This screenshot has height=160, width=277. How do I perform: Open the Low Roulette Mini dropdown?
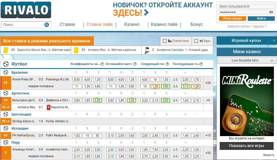247,60
